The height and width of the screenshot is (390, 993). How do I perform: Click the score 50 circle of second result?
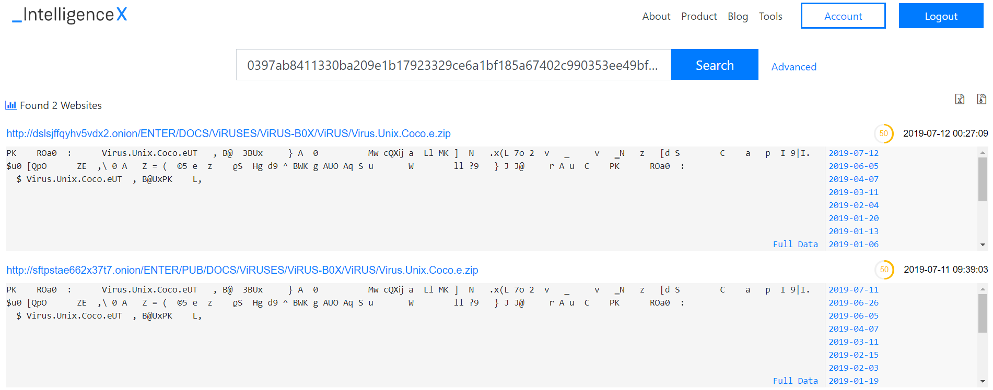(x=884, y=270)
